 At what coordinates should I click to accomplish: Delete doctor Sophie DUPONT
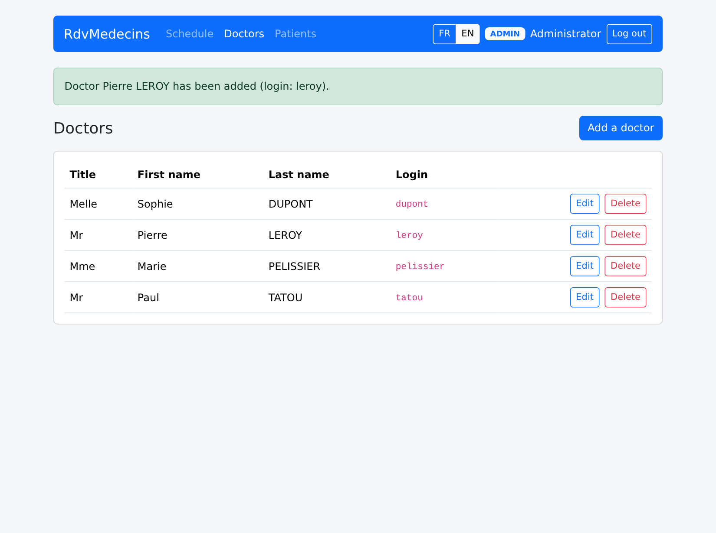point(625,204)
